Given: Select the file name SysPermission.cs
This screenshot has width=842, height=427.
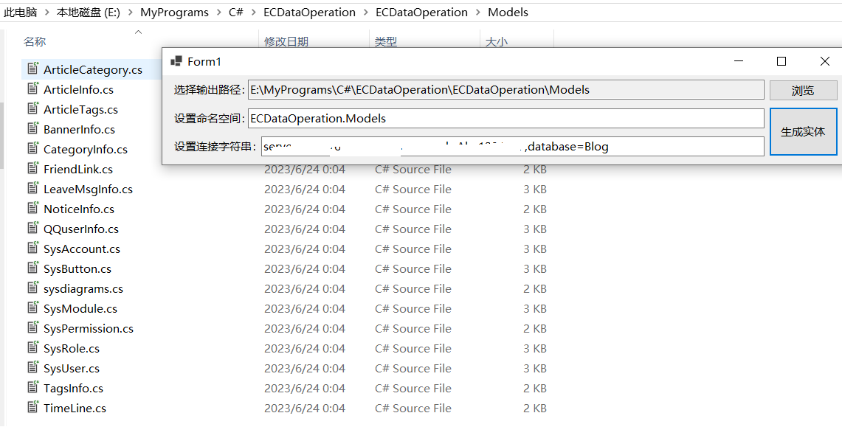Looking at the screenshot, I should tap(88, 328).
